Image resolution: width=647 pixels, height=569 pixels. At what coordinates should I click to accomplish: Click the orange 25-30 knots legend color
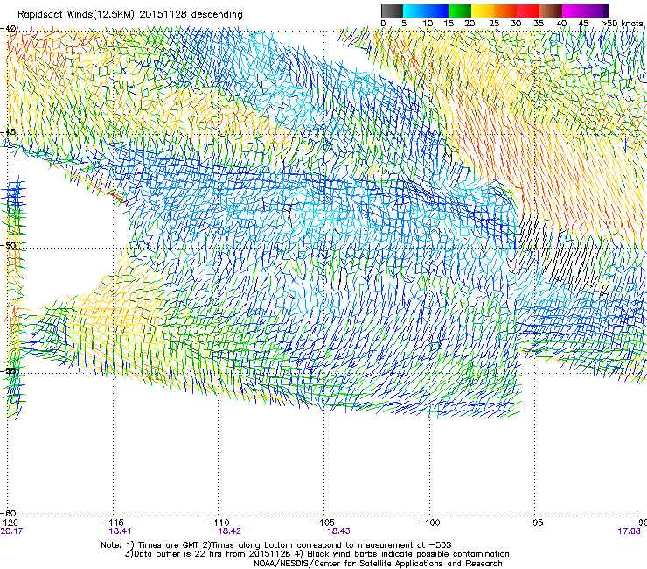[x=505, y=11]
